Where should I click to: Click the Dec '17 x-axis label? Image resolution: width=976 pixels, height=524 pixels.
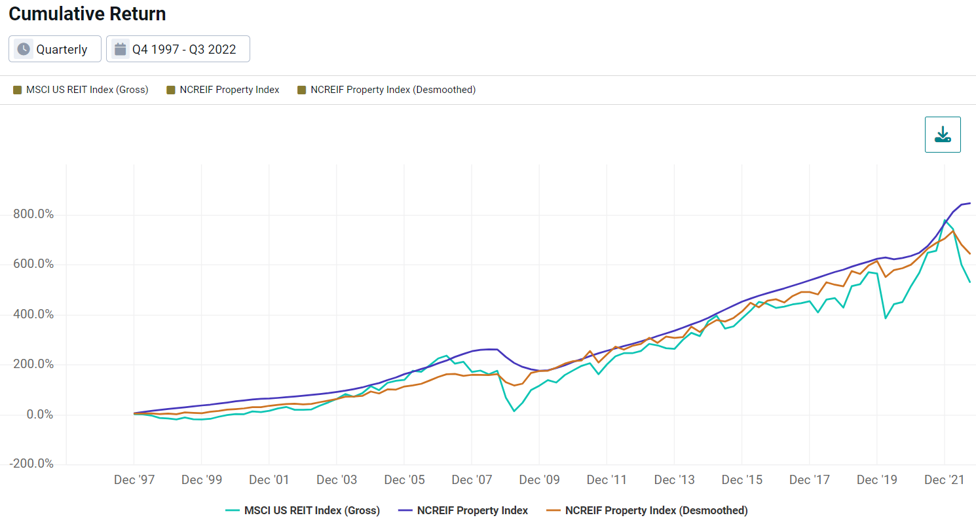[810, 480]
